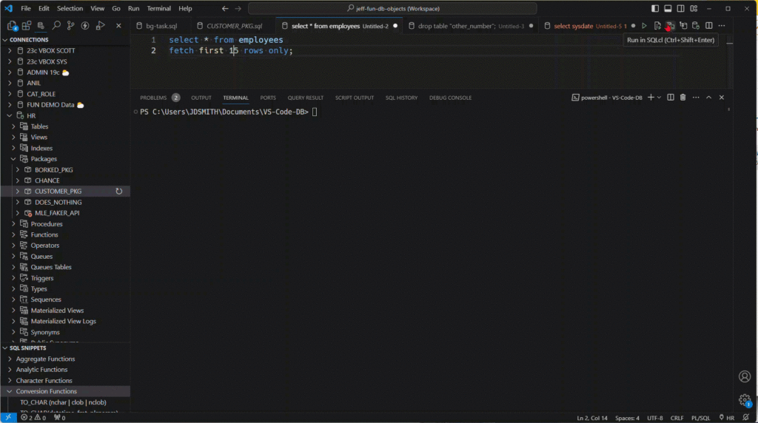Open the SQL HISTORY panel tab
This screenshot has width=758, height=423.
coord(401,98)
